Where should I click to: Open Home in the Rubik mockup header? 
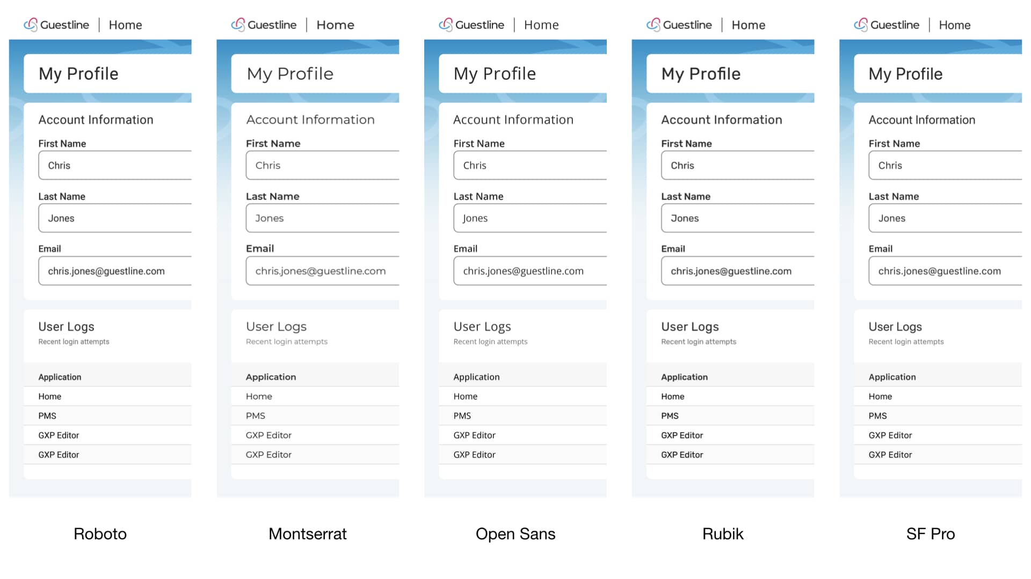click(749, 25)
